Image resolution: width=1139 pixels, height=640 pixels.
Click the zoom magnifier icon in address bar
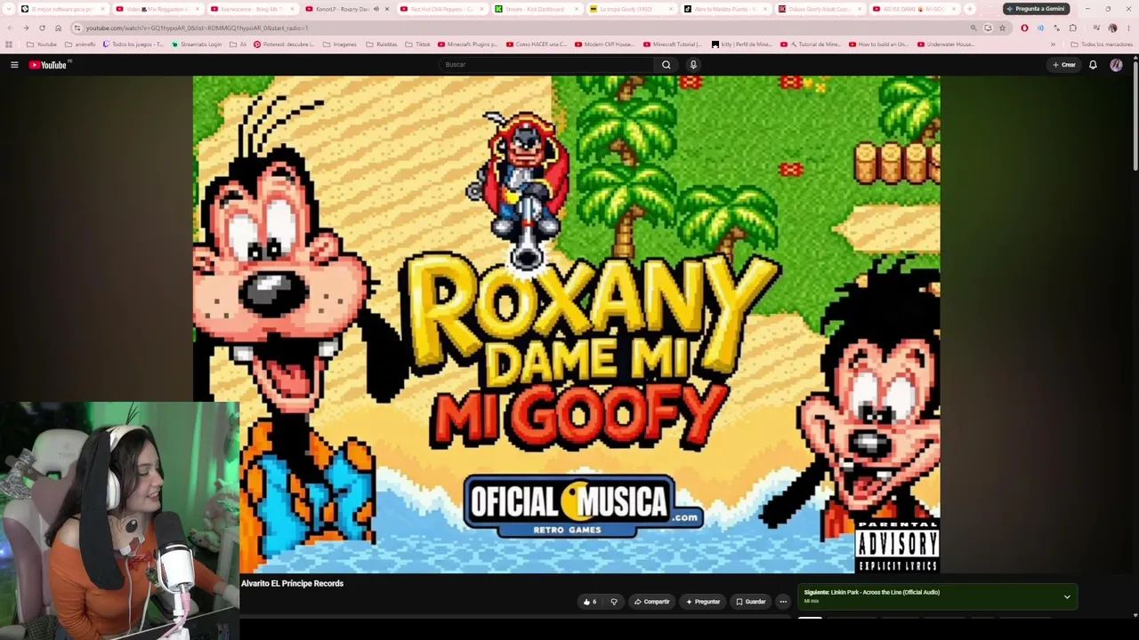[973, 28]
